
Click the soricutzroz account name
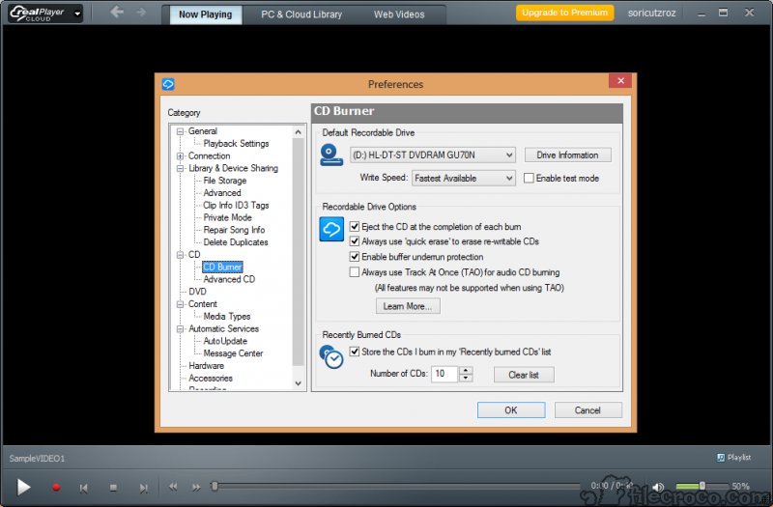(651, 14)
